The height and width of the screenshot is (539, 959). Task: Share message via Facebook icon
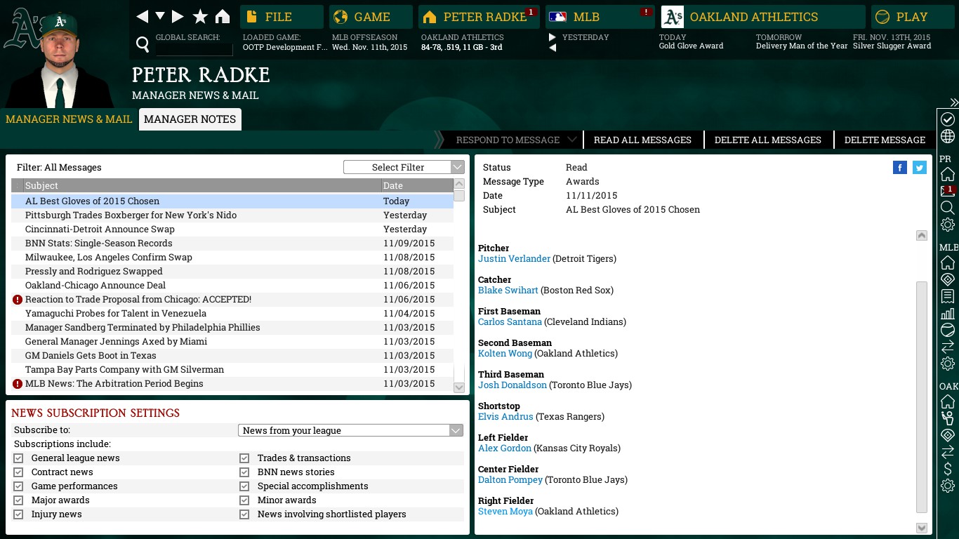click(x=900, y=167)
